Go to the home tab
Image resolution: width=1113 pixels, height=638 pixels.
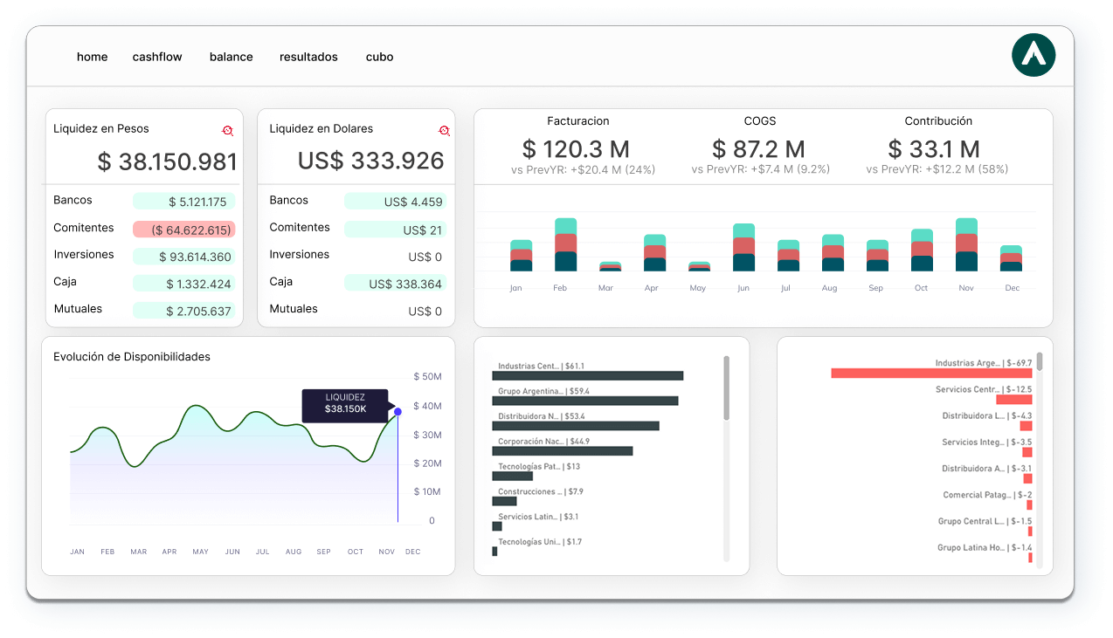tap(92, 57)
